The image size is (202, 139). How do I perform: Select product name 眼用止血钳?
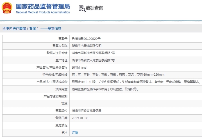pyautogui.click(x=79, y=68)
